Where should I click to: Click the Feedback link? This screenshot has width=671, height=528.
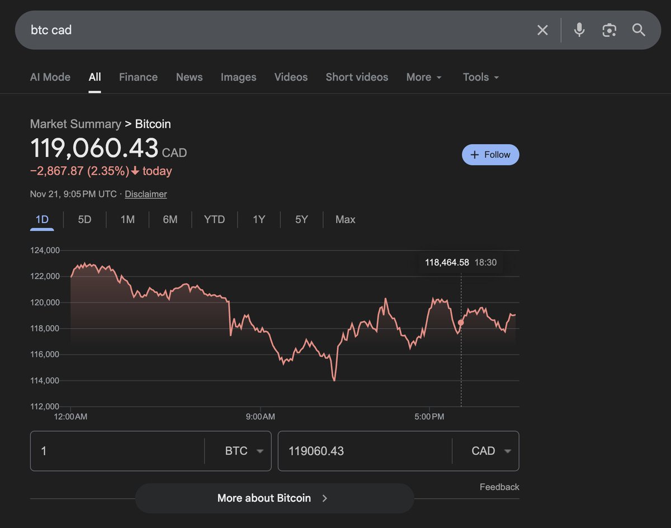point(499,487)
